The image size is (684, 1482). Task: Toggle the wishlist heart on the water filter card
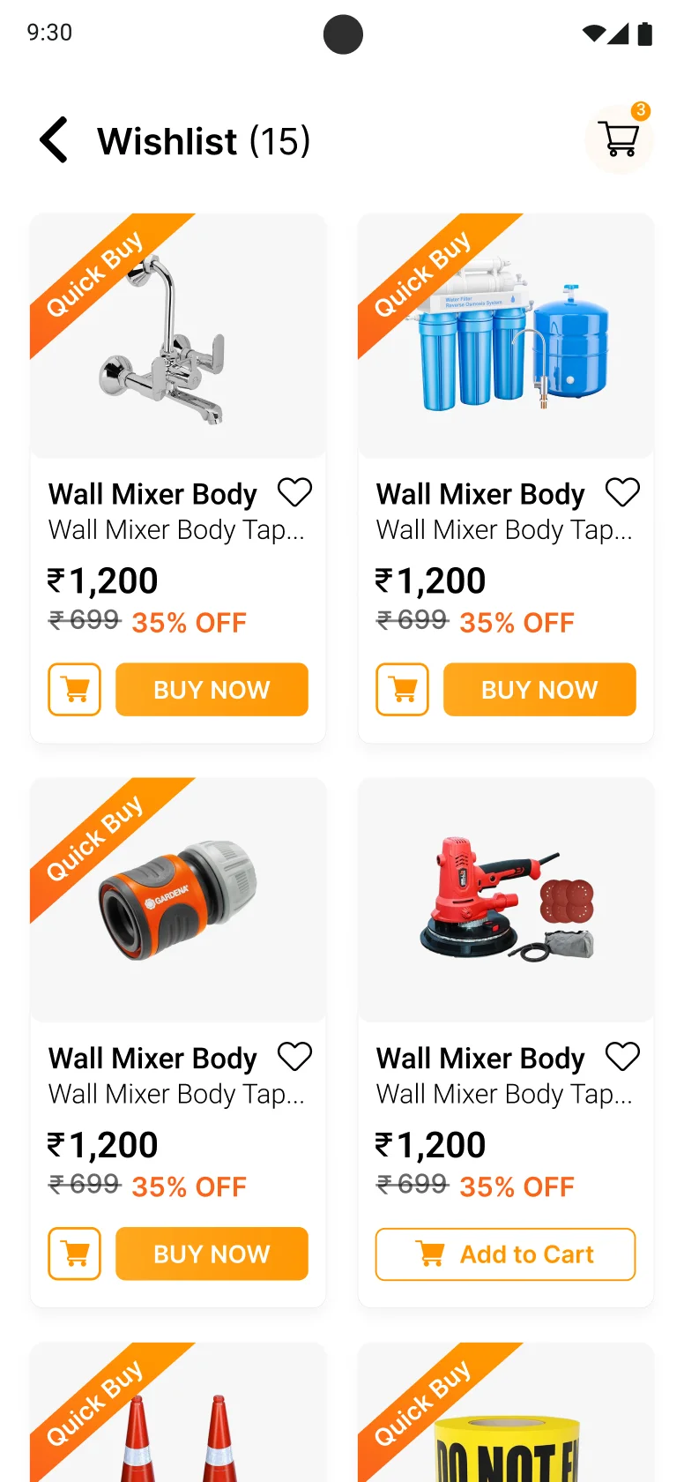(x=622, y=492)
